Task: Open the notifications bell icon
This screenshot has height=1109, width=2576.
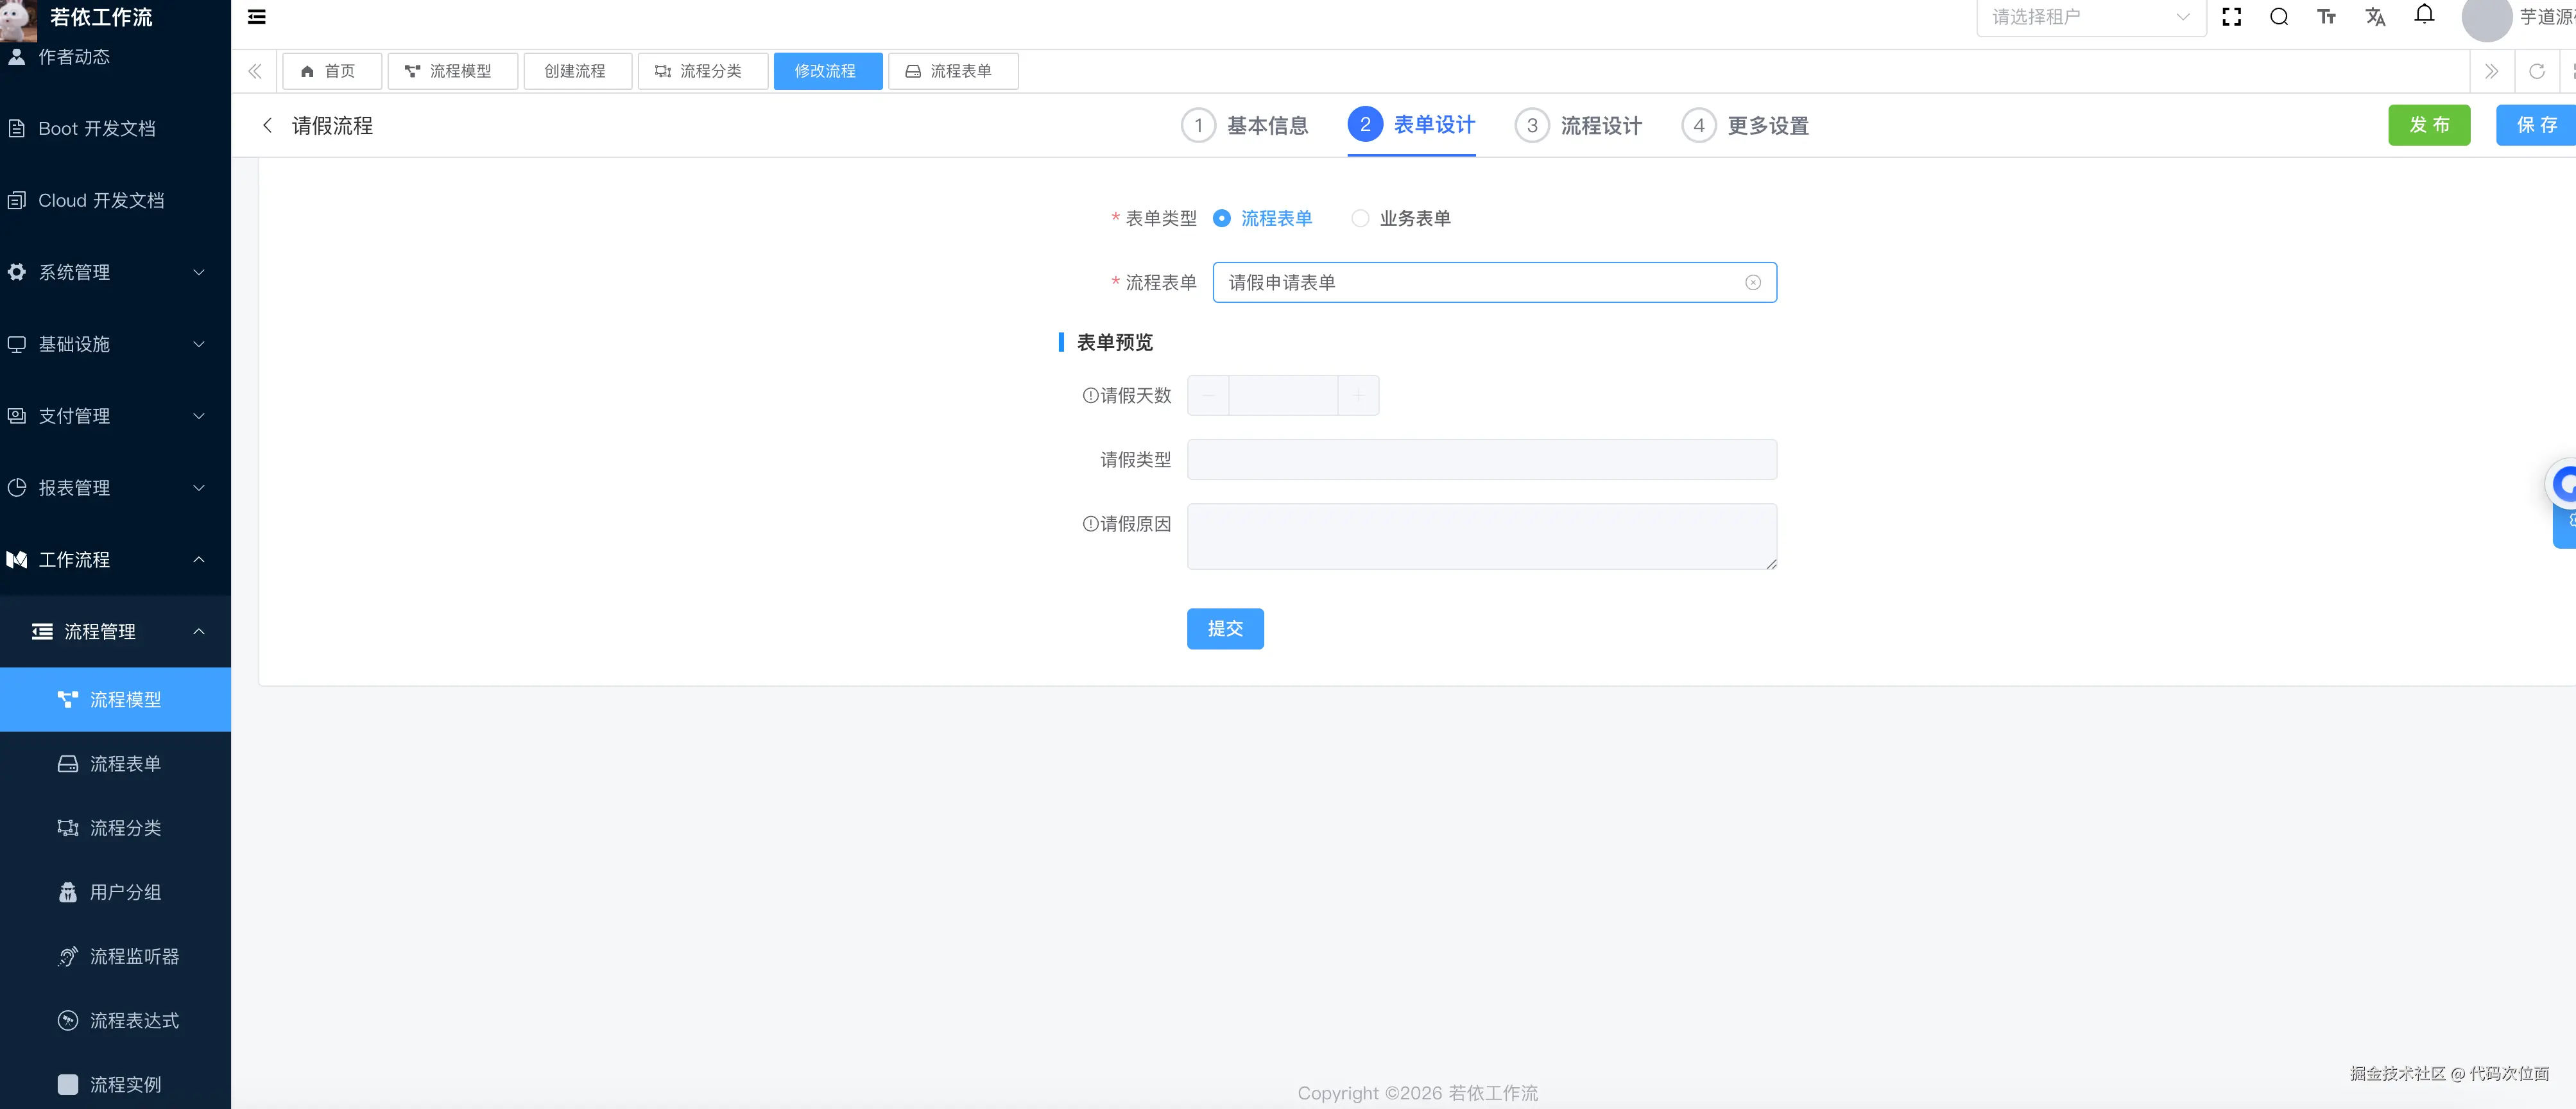Action: [x=2425, y=15]
